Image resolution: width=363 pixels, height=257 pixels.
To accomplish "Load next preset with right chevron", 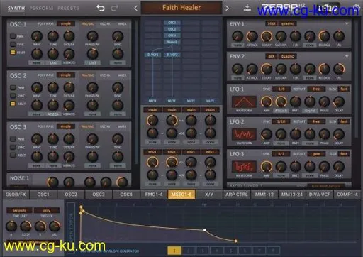I will [x=227, y=9].
